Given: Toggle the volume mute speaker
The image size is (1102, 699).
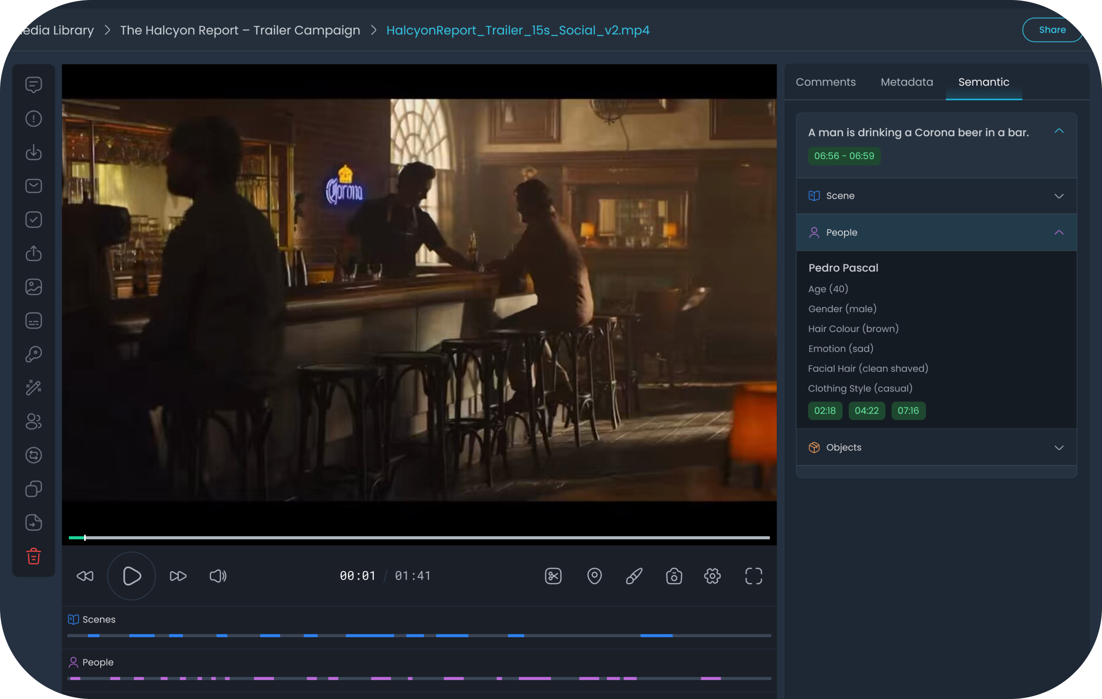Looking at the screenshot, I should (x=218, y=576).
